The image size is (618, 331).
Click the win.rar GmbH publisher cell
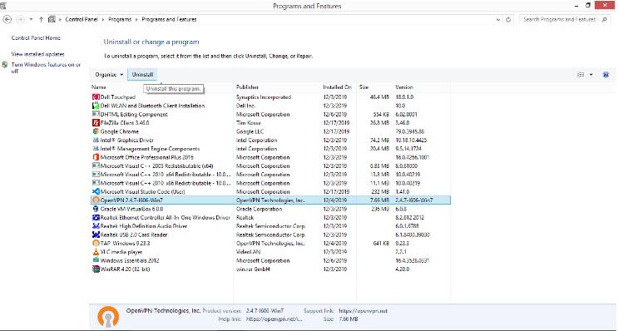coord(253,269)
